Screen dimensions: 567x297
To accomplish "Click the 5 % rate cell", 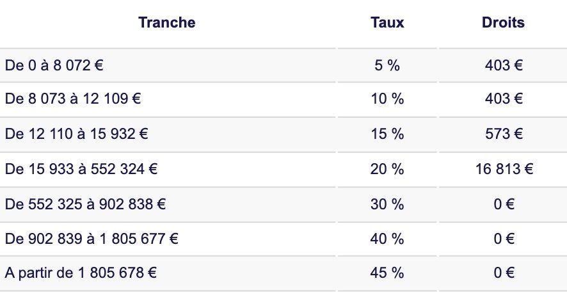I will coord(387,65).
